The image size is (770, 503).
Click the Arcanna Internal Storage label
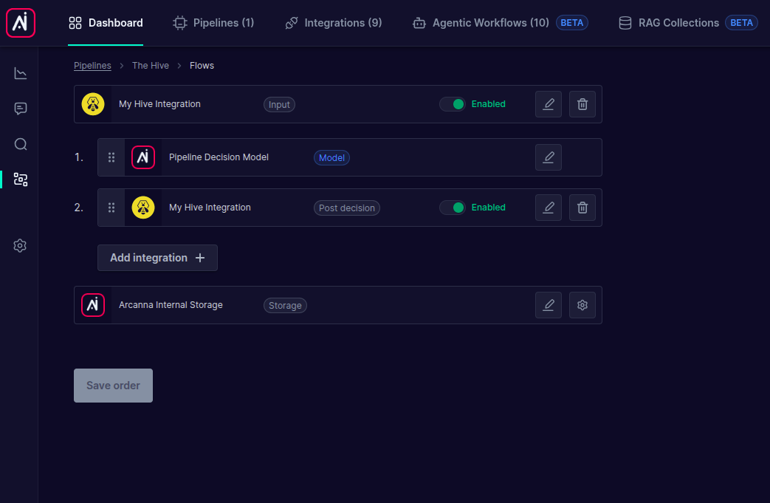171,305
